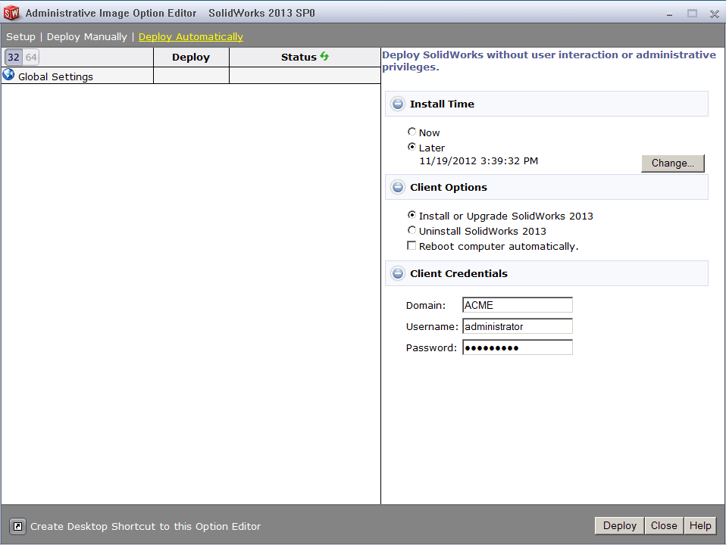Open the Deploy Automatically tab

(191, 36)
